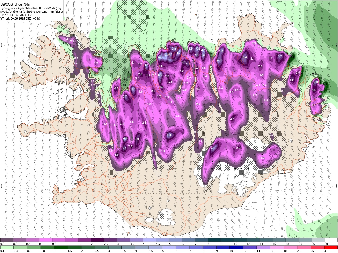Pick the top scale swatch between 0.5 and 0.8
Screen dimensions: 338x253
click(45, 240)
